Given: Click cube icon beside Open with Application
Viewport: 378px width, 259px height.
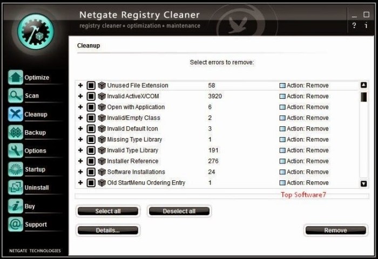Looking at the screenshot, I should [102, 107].
